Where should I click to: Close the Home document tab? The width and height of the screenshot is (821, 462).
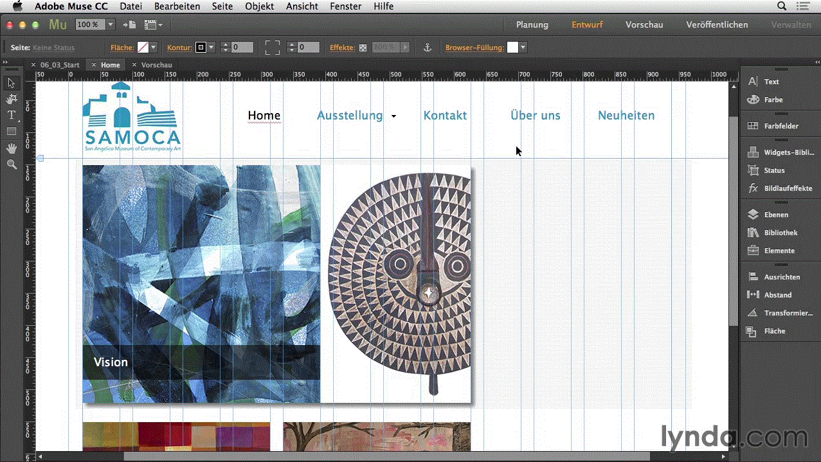point(94,65)
